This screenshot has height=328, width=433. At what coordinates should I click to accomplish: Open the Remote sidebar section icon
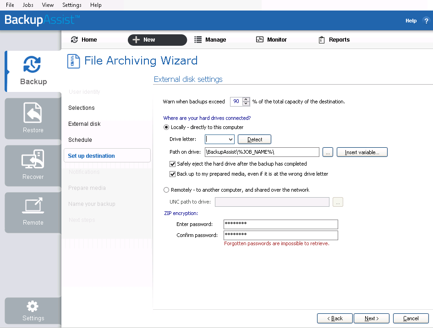[x=33, y=205]
